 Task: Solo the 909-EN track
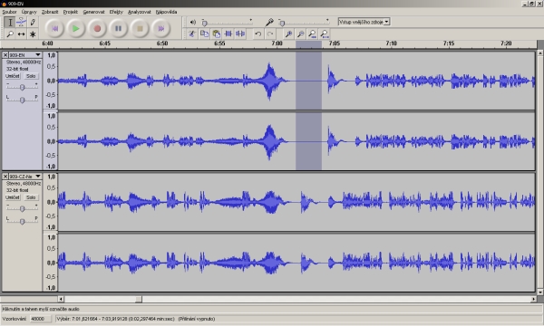[x=31, y=76]
